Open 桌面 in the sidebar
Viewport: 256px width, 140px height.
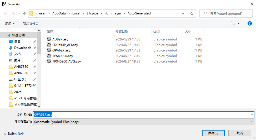click(17, 42)
